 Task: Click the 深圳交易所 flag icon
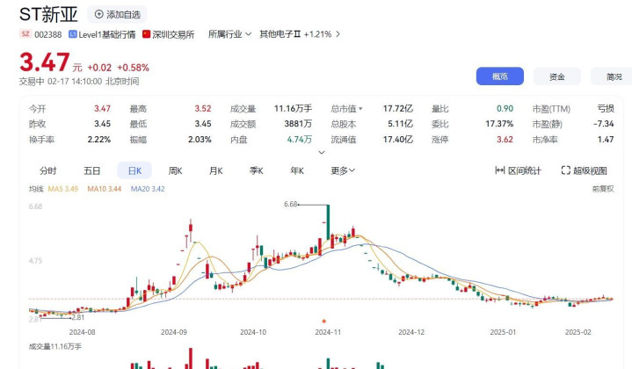tap(146, 34)
